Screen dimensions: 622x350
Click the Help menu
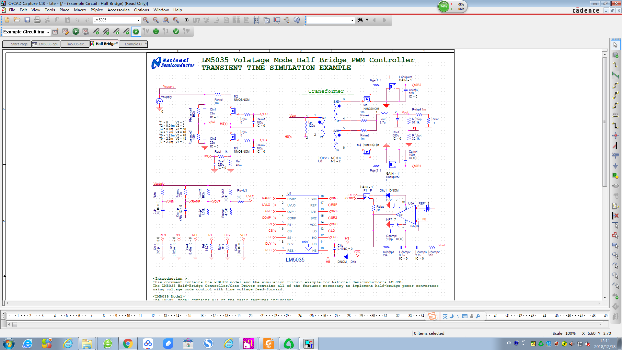tap(178, 10)
